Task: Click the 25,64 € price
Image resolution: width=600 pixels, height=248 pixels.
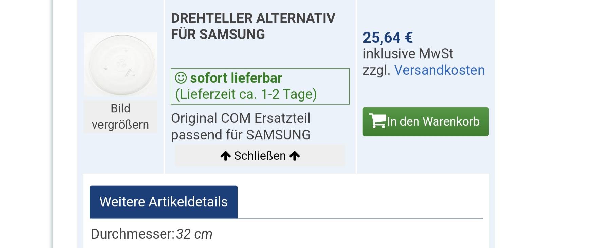Action: tap(388, 38)
